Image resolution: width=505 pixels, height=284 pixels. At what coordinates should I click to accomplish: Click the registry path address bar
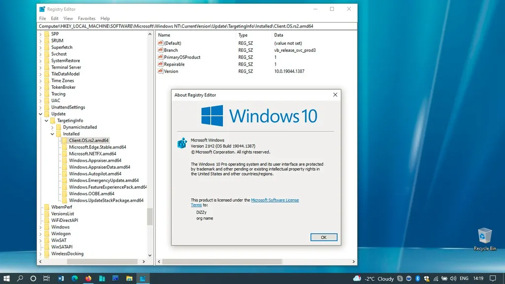tap(197, 26)
